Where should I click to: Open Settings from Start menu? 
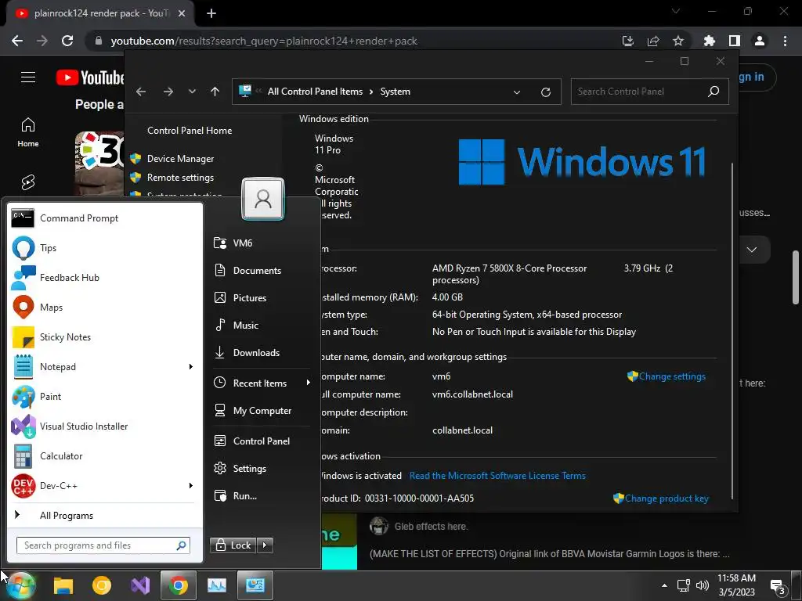coord(261,469)
